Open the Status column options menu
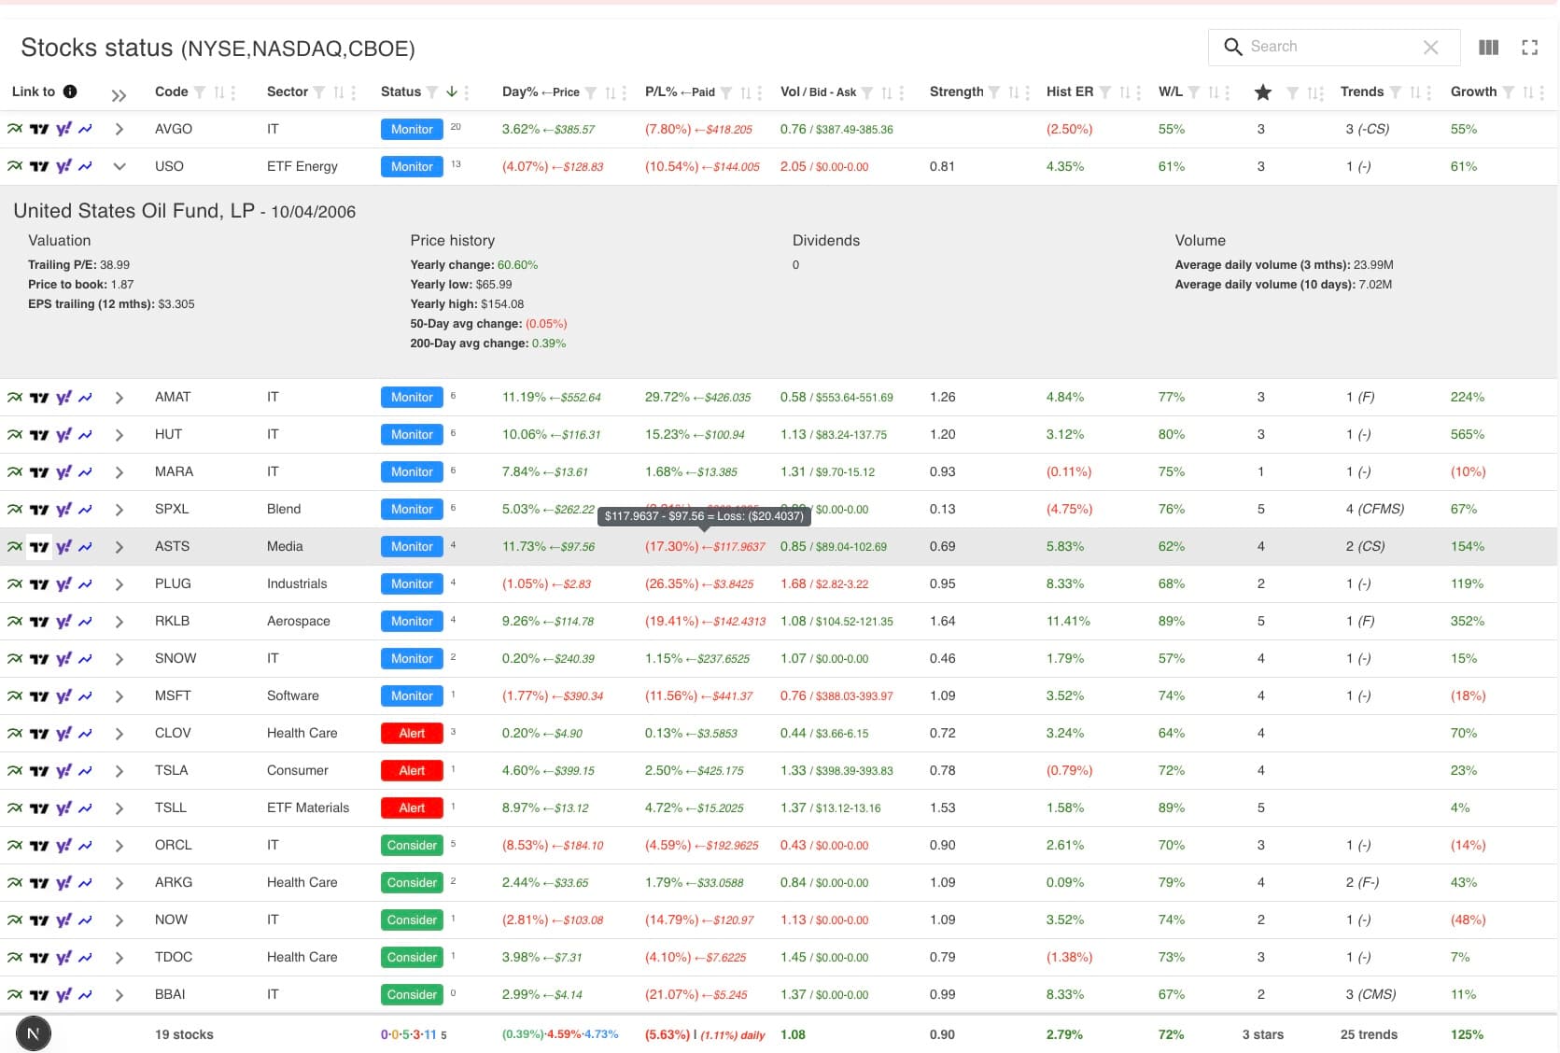This screenshot has height=1053, width=1560. click(x=467, y=92)
